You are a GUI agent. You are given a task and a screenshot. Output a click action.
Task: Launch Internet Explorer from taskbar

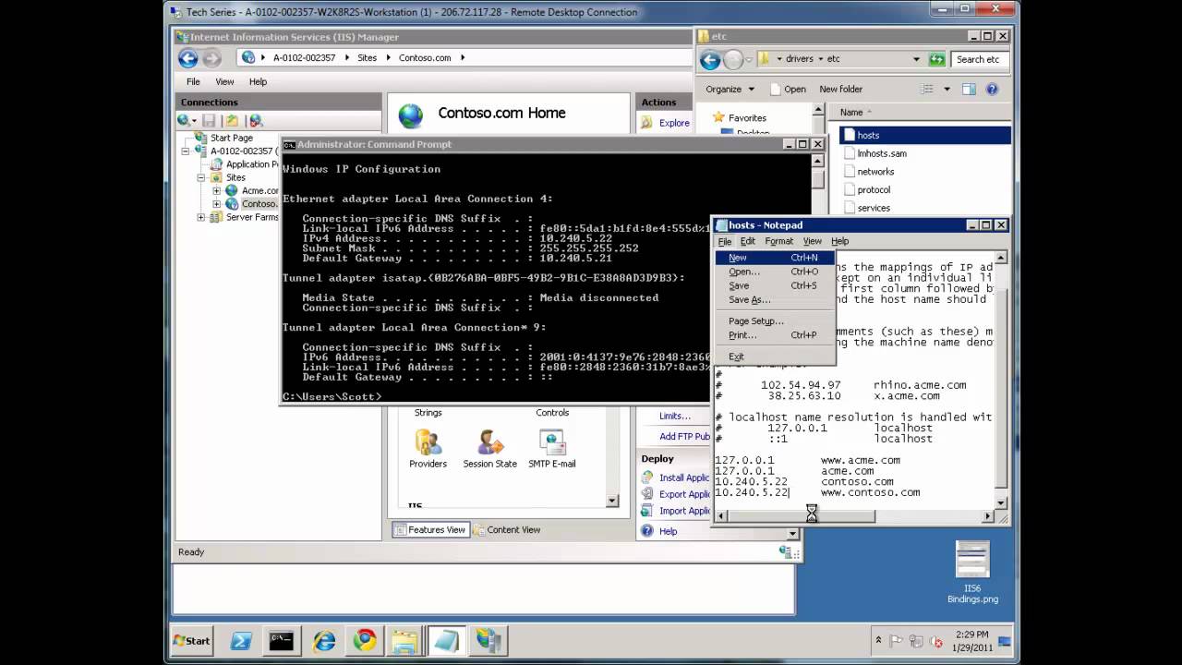[x=324, y=640]
